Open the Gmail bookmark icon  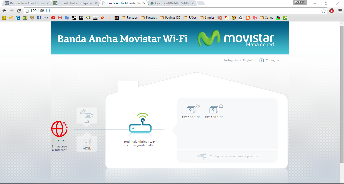tap(60, 18)
